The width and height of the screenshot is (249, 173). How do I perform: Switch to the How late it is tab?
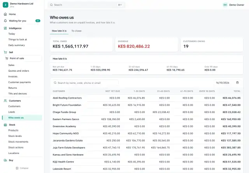[x=59, y=31]
